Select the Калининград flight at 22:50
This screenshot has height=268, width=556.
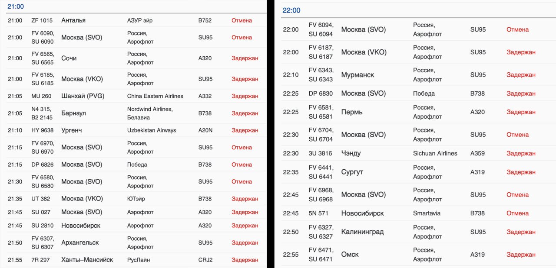point(362,232)
